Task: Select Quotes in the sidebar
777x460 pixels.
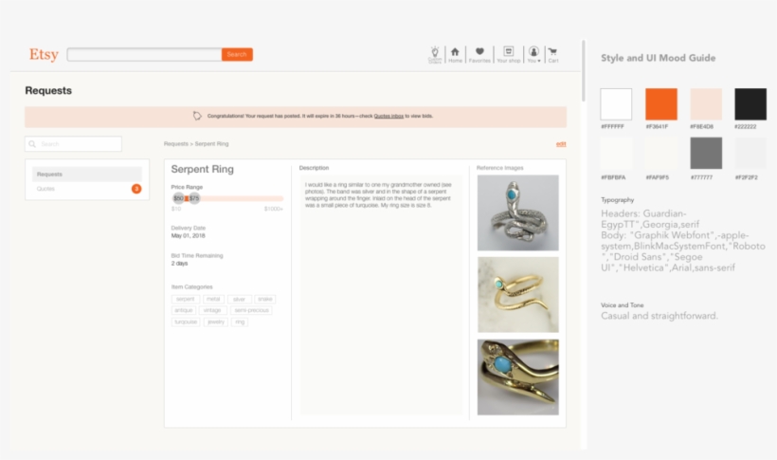Action: (45, 189)
